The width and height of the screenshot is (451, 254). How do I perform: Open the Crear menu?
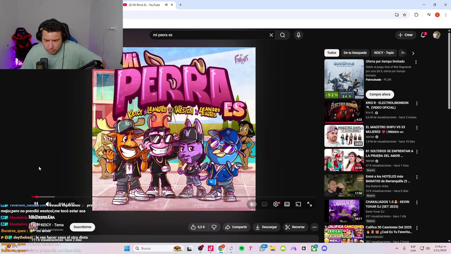pyautogui.click(x=405, y=35)
